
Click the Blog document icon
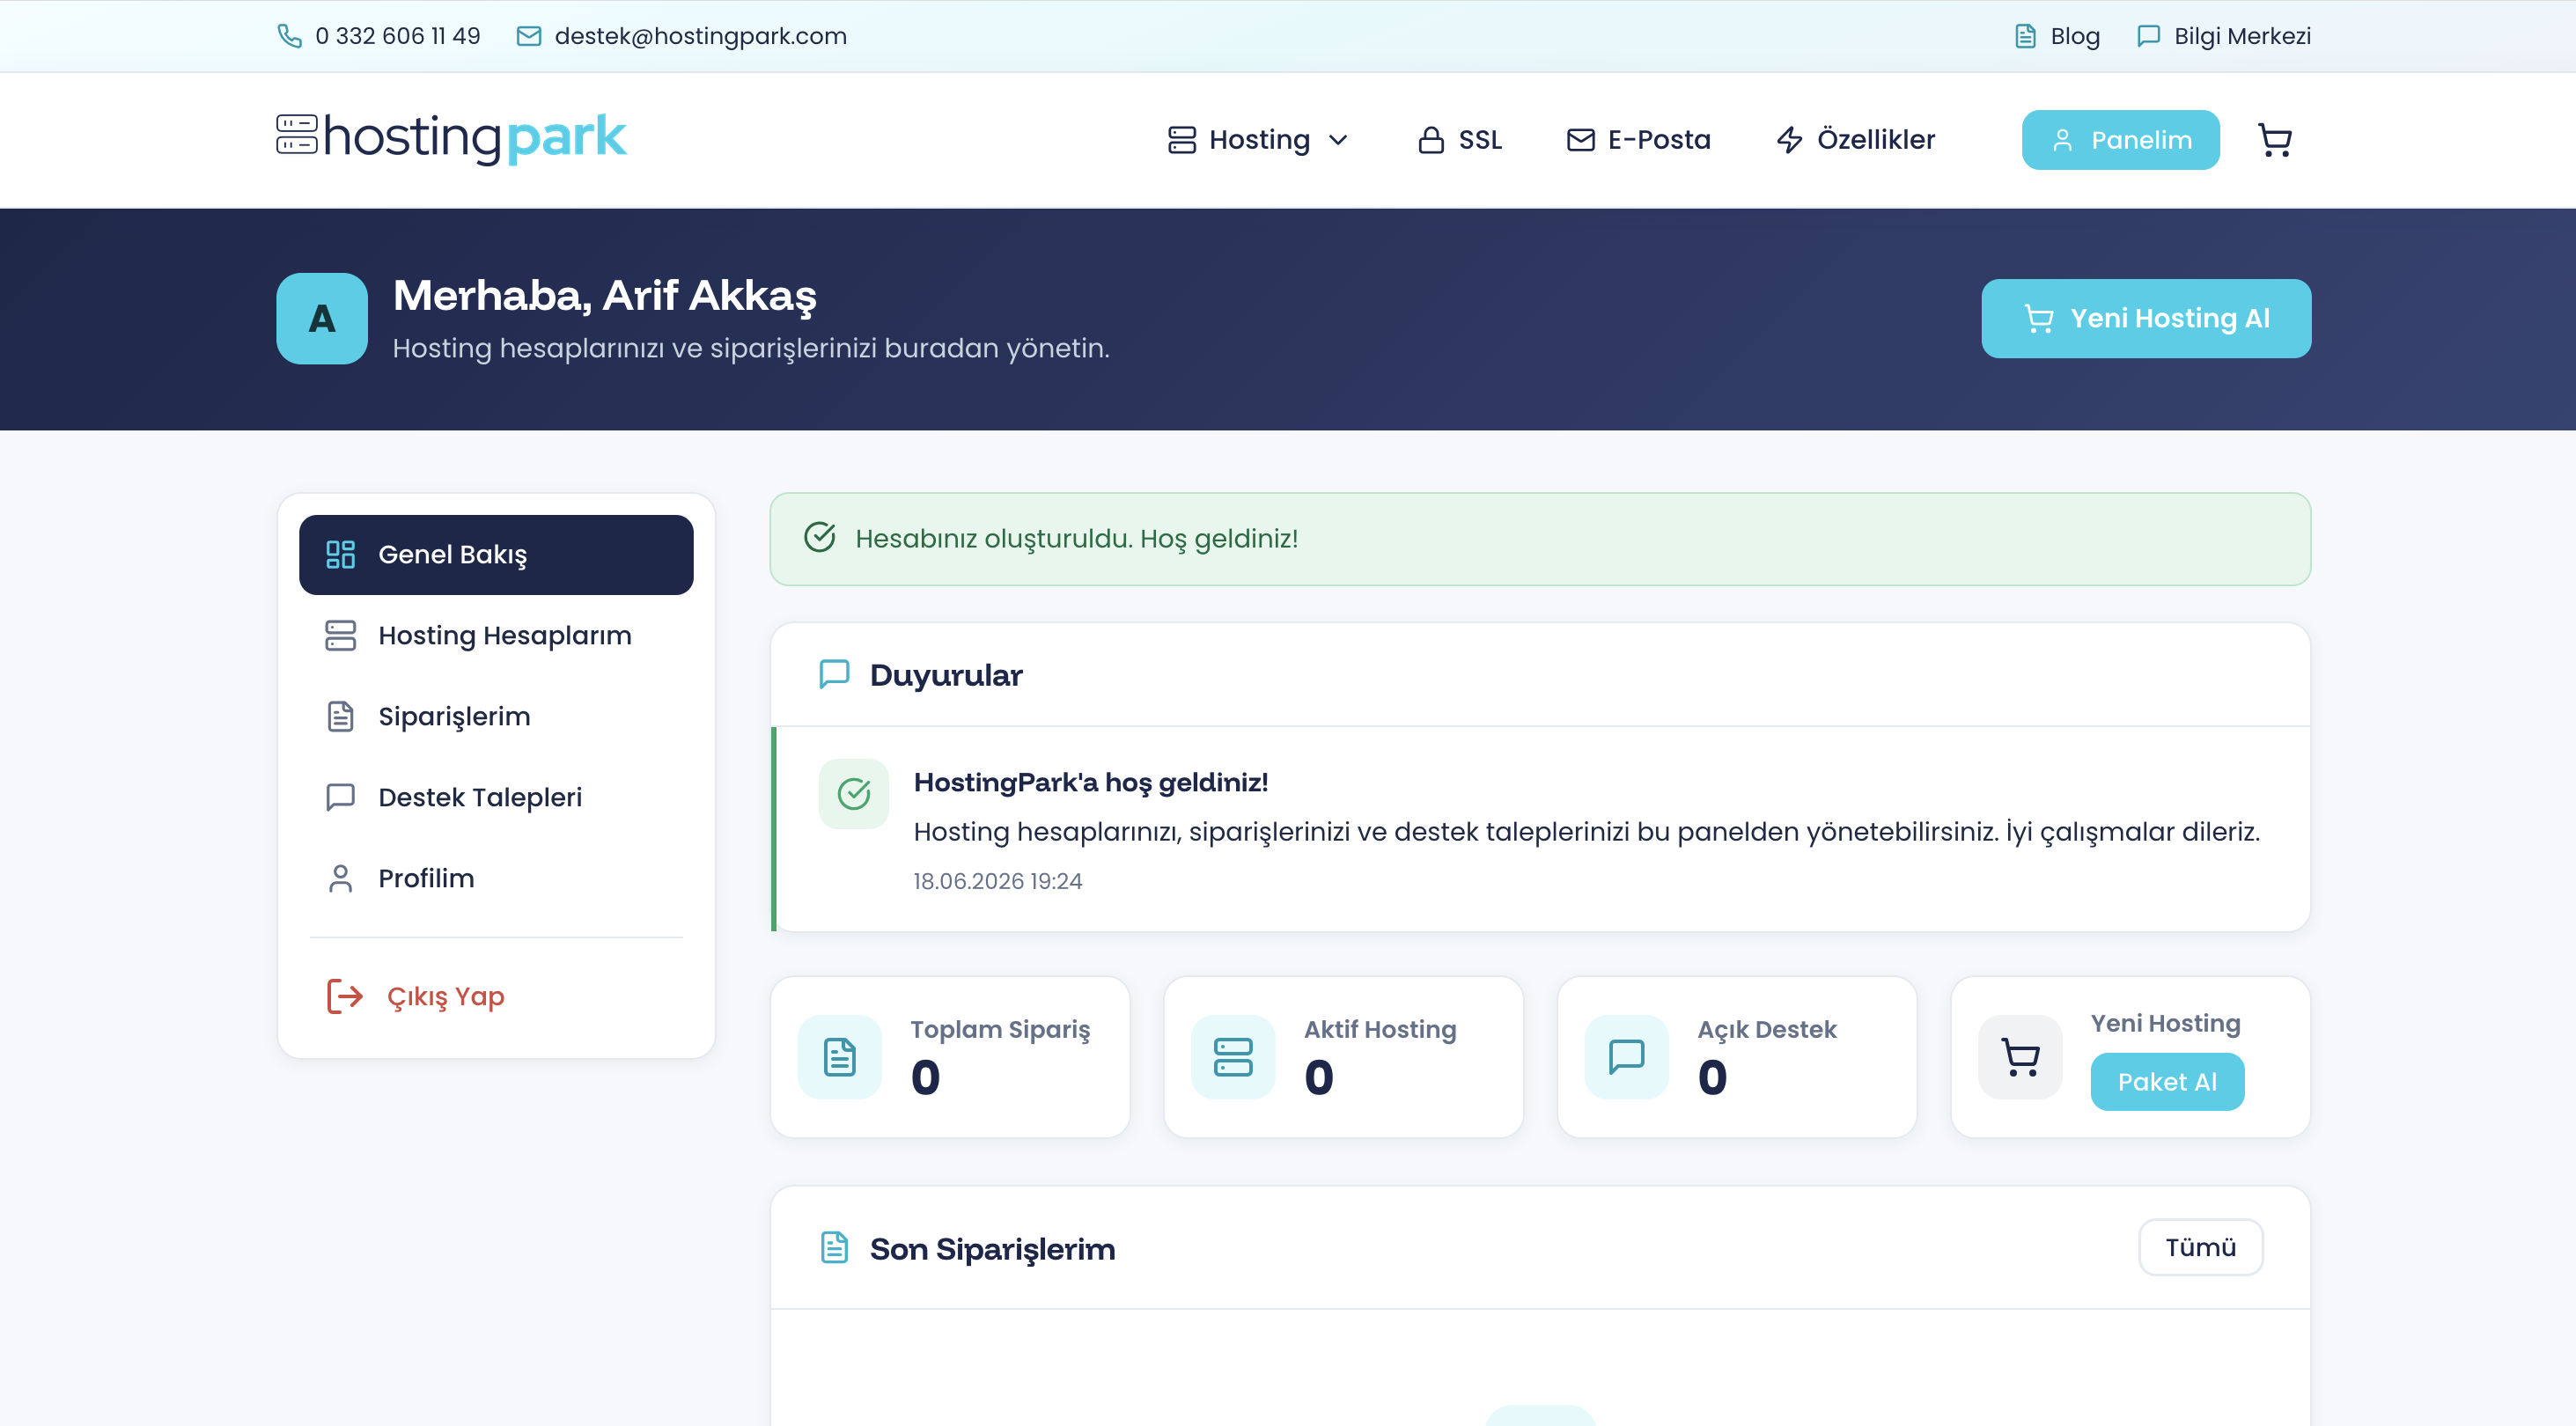point(2025,36)
